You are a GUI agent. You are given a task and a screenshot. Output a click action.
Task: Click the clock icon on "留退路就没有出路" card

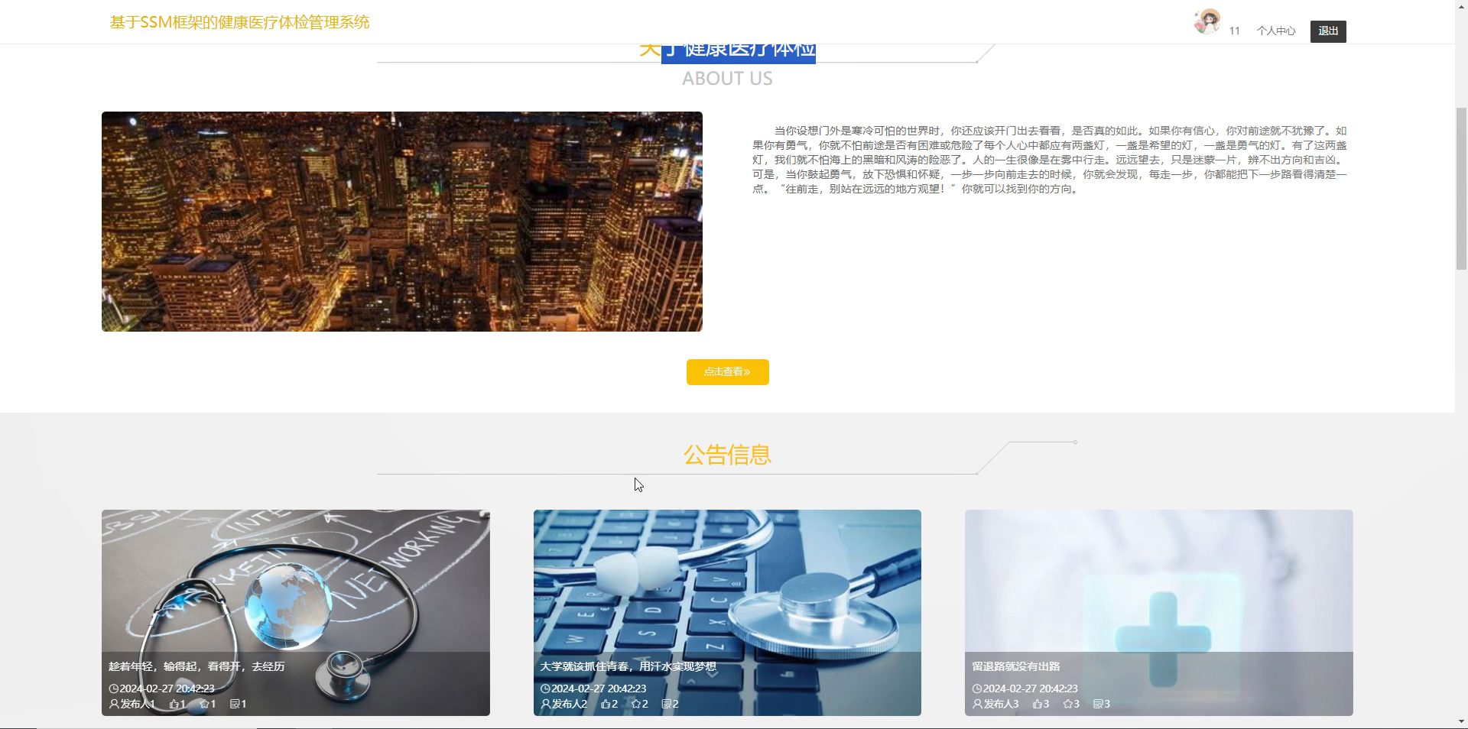[976, 688]
